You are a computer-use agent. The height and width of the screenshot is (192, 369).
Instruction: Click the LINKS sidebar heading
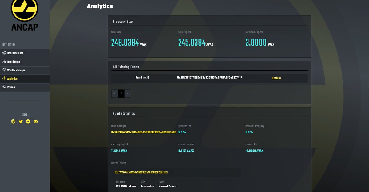click(x=24, y=115)
